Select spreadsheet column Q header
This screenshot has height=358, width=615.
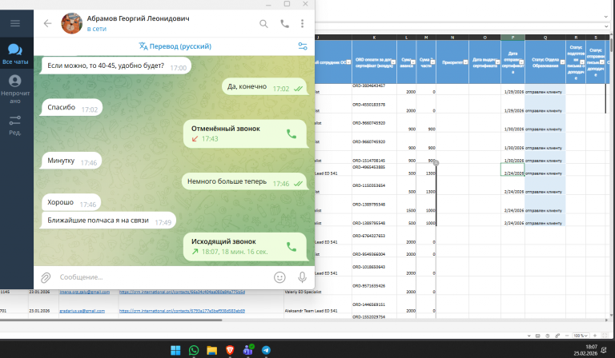point(545,38)
